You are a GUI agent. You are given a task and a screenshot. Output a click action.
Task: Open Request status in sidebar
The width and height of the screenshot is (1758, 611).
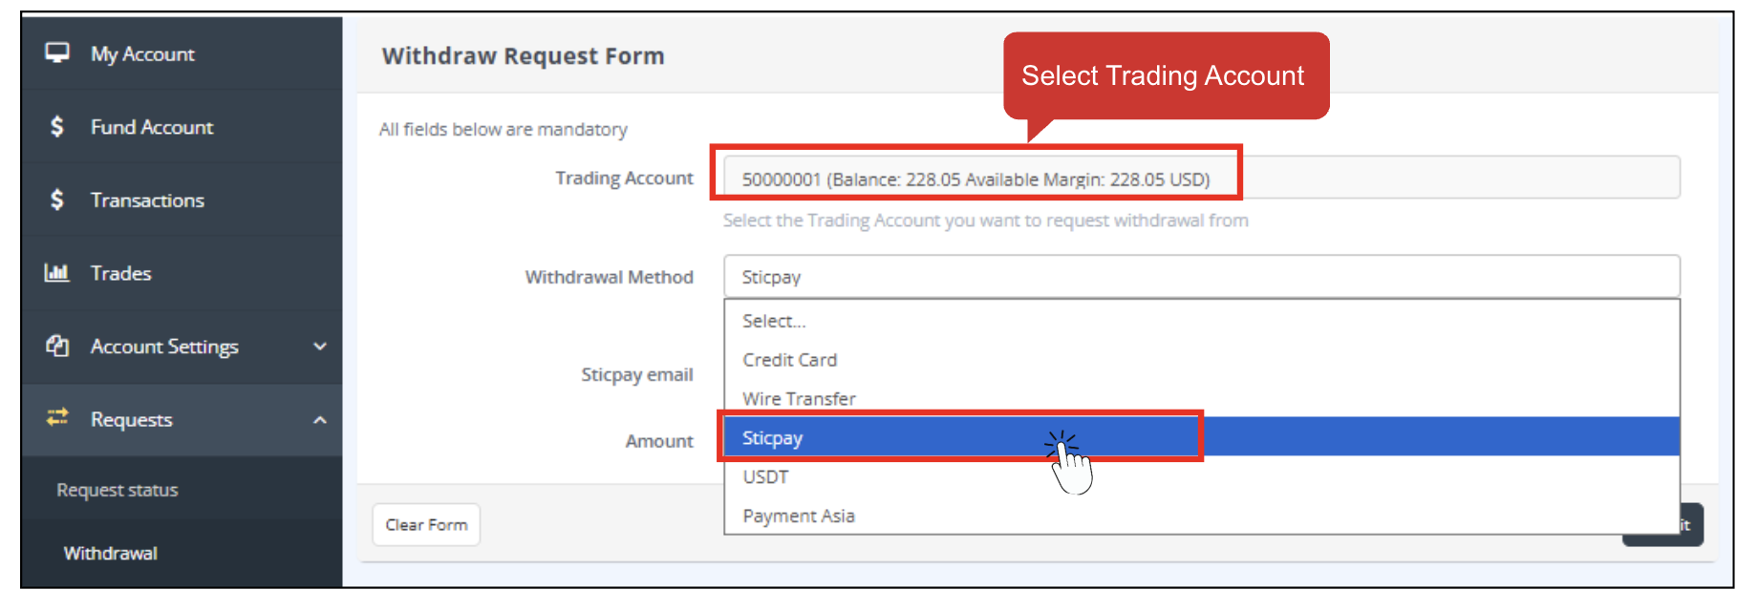[x=118, y=490]
